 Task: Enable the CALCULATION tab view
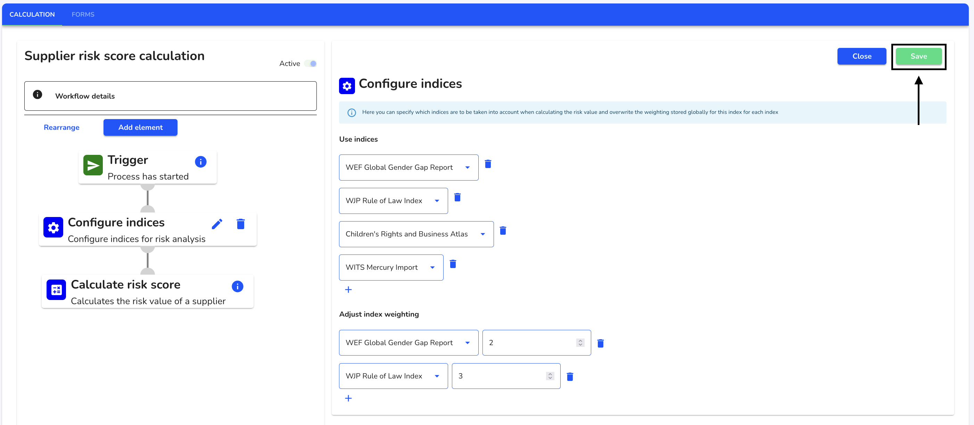point(32,14)
